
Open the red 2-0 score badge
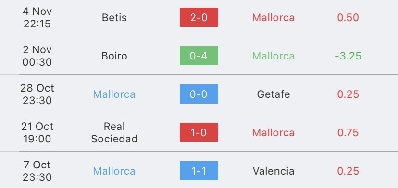(x=199, y=17)
